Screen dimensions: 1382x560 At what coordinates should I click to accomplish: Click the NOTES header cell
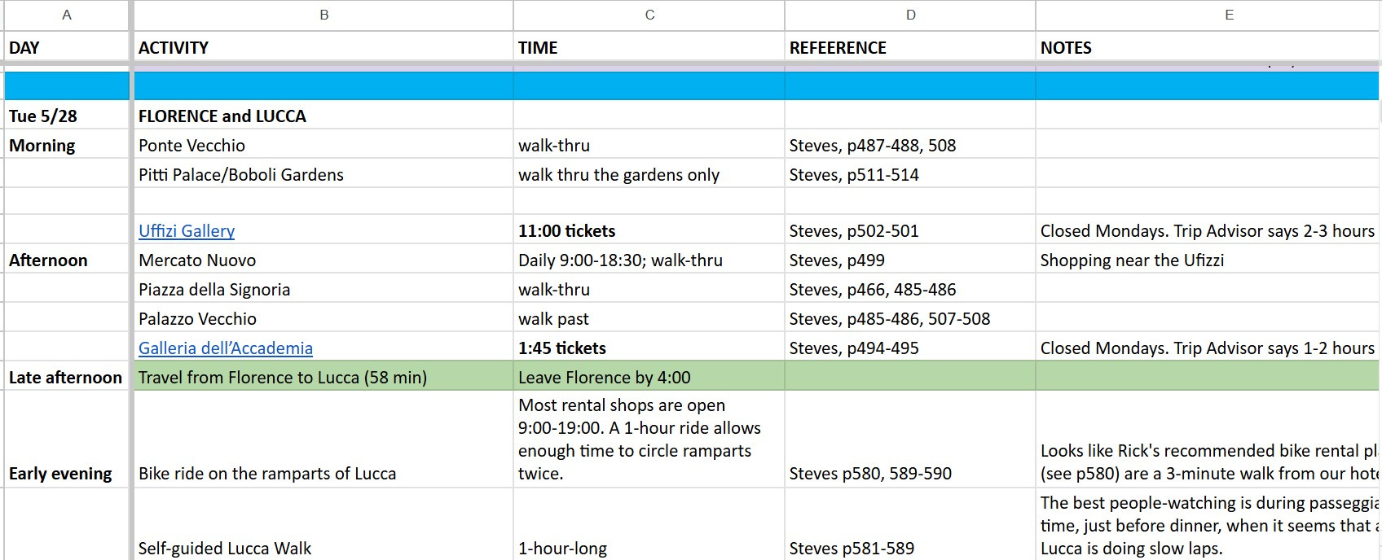click(x=1209, y=47)
